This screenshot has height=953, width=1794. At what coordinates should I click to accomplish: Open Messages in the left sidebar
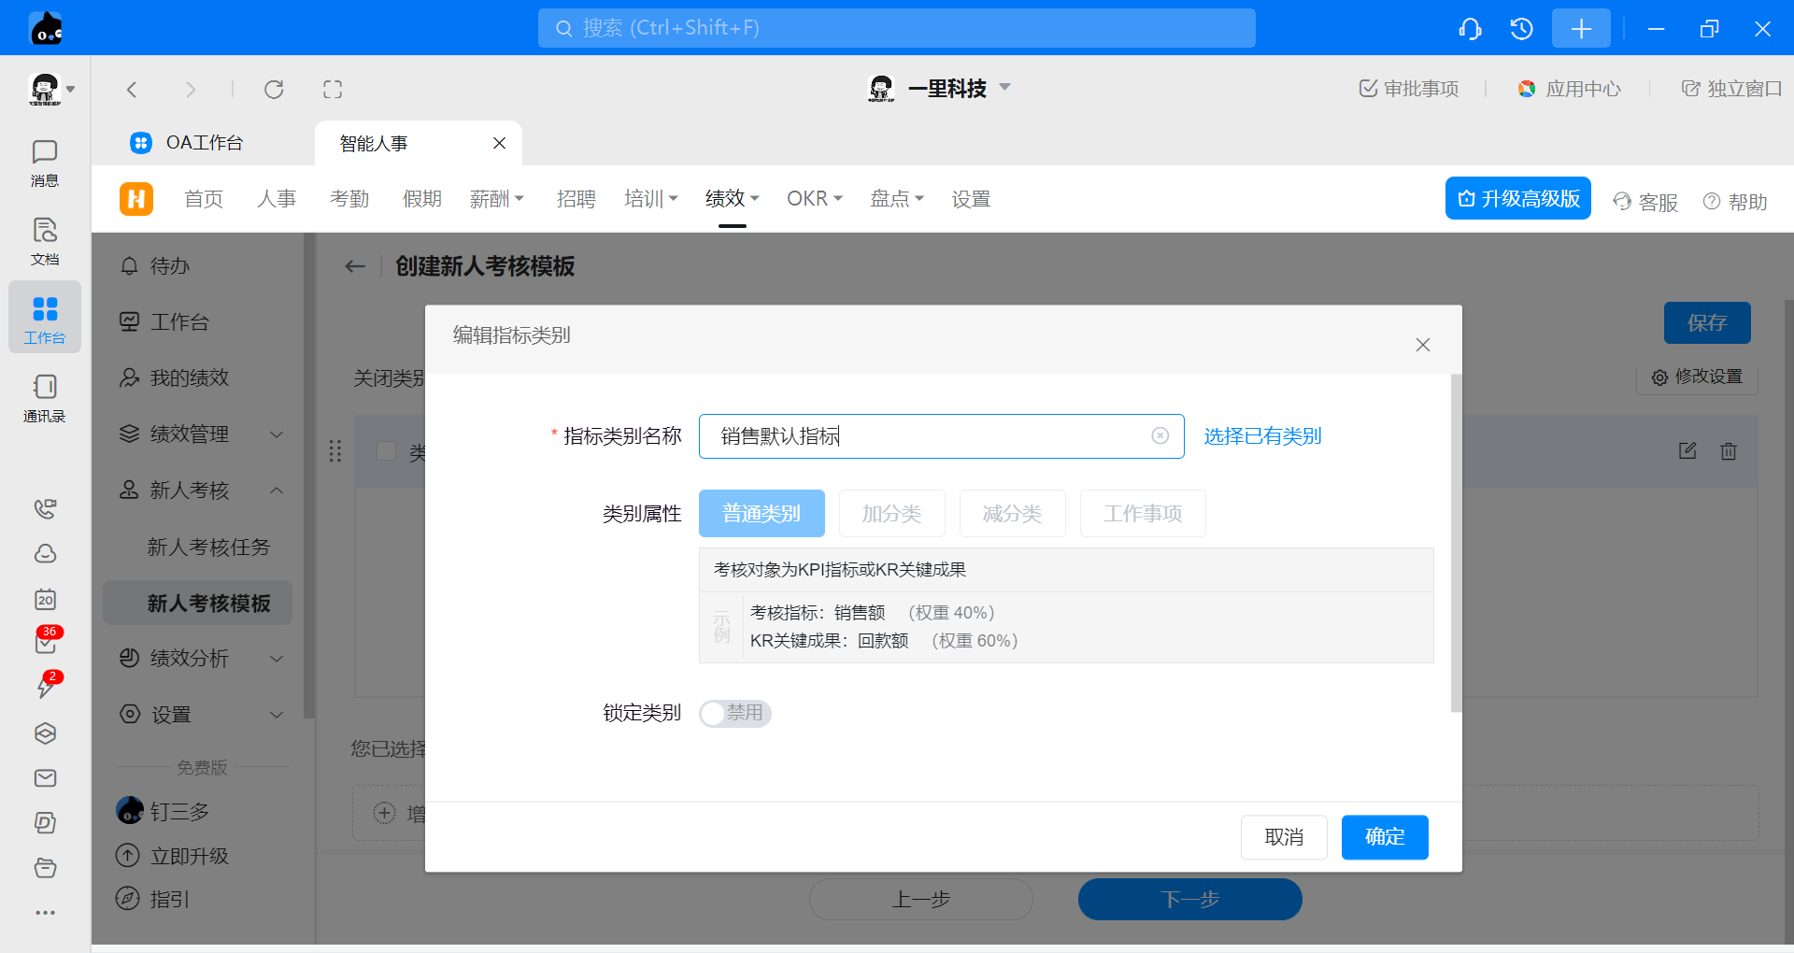(x=44, y=163)
